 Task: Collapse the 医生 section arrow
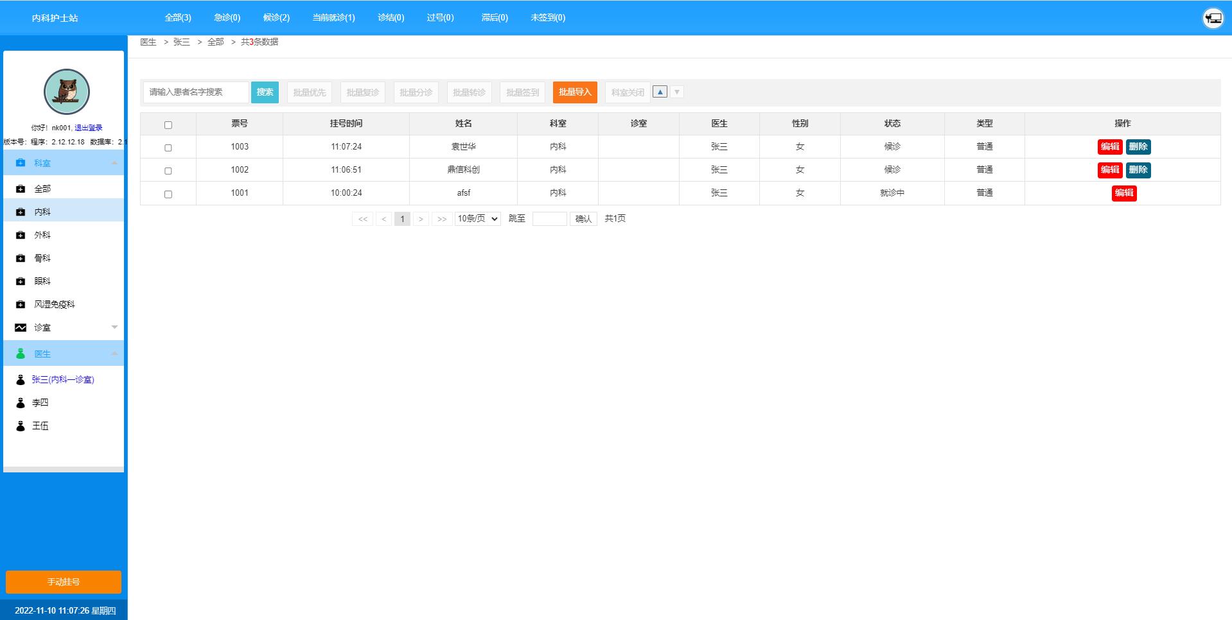pyautogui.click(x=114, y=354)
